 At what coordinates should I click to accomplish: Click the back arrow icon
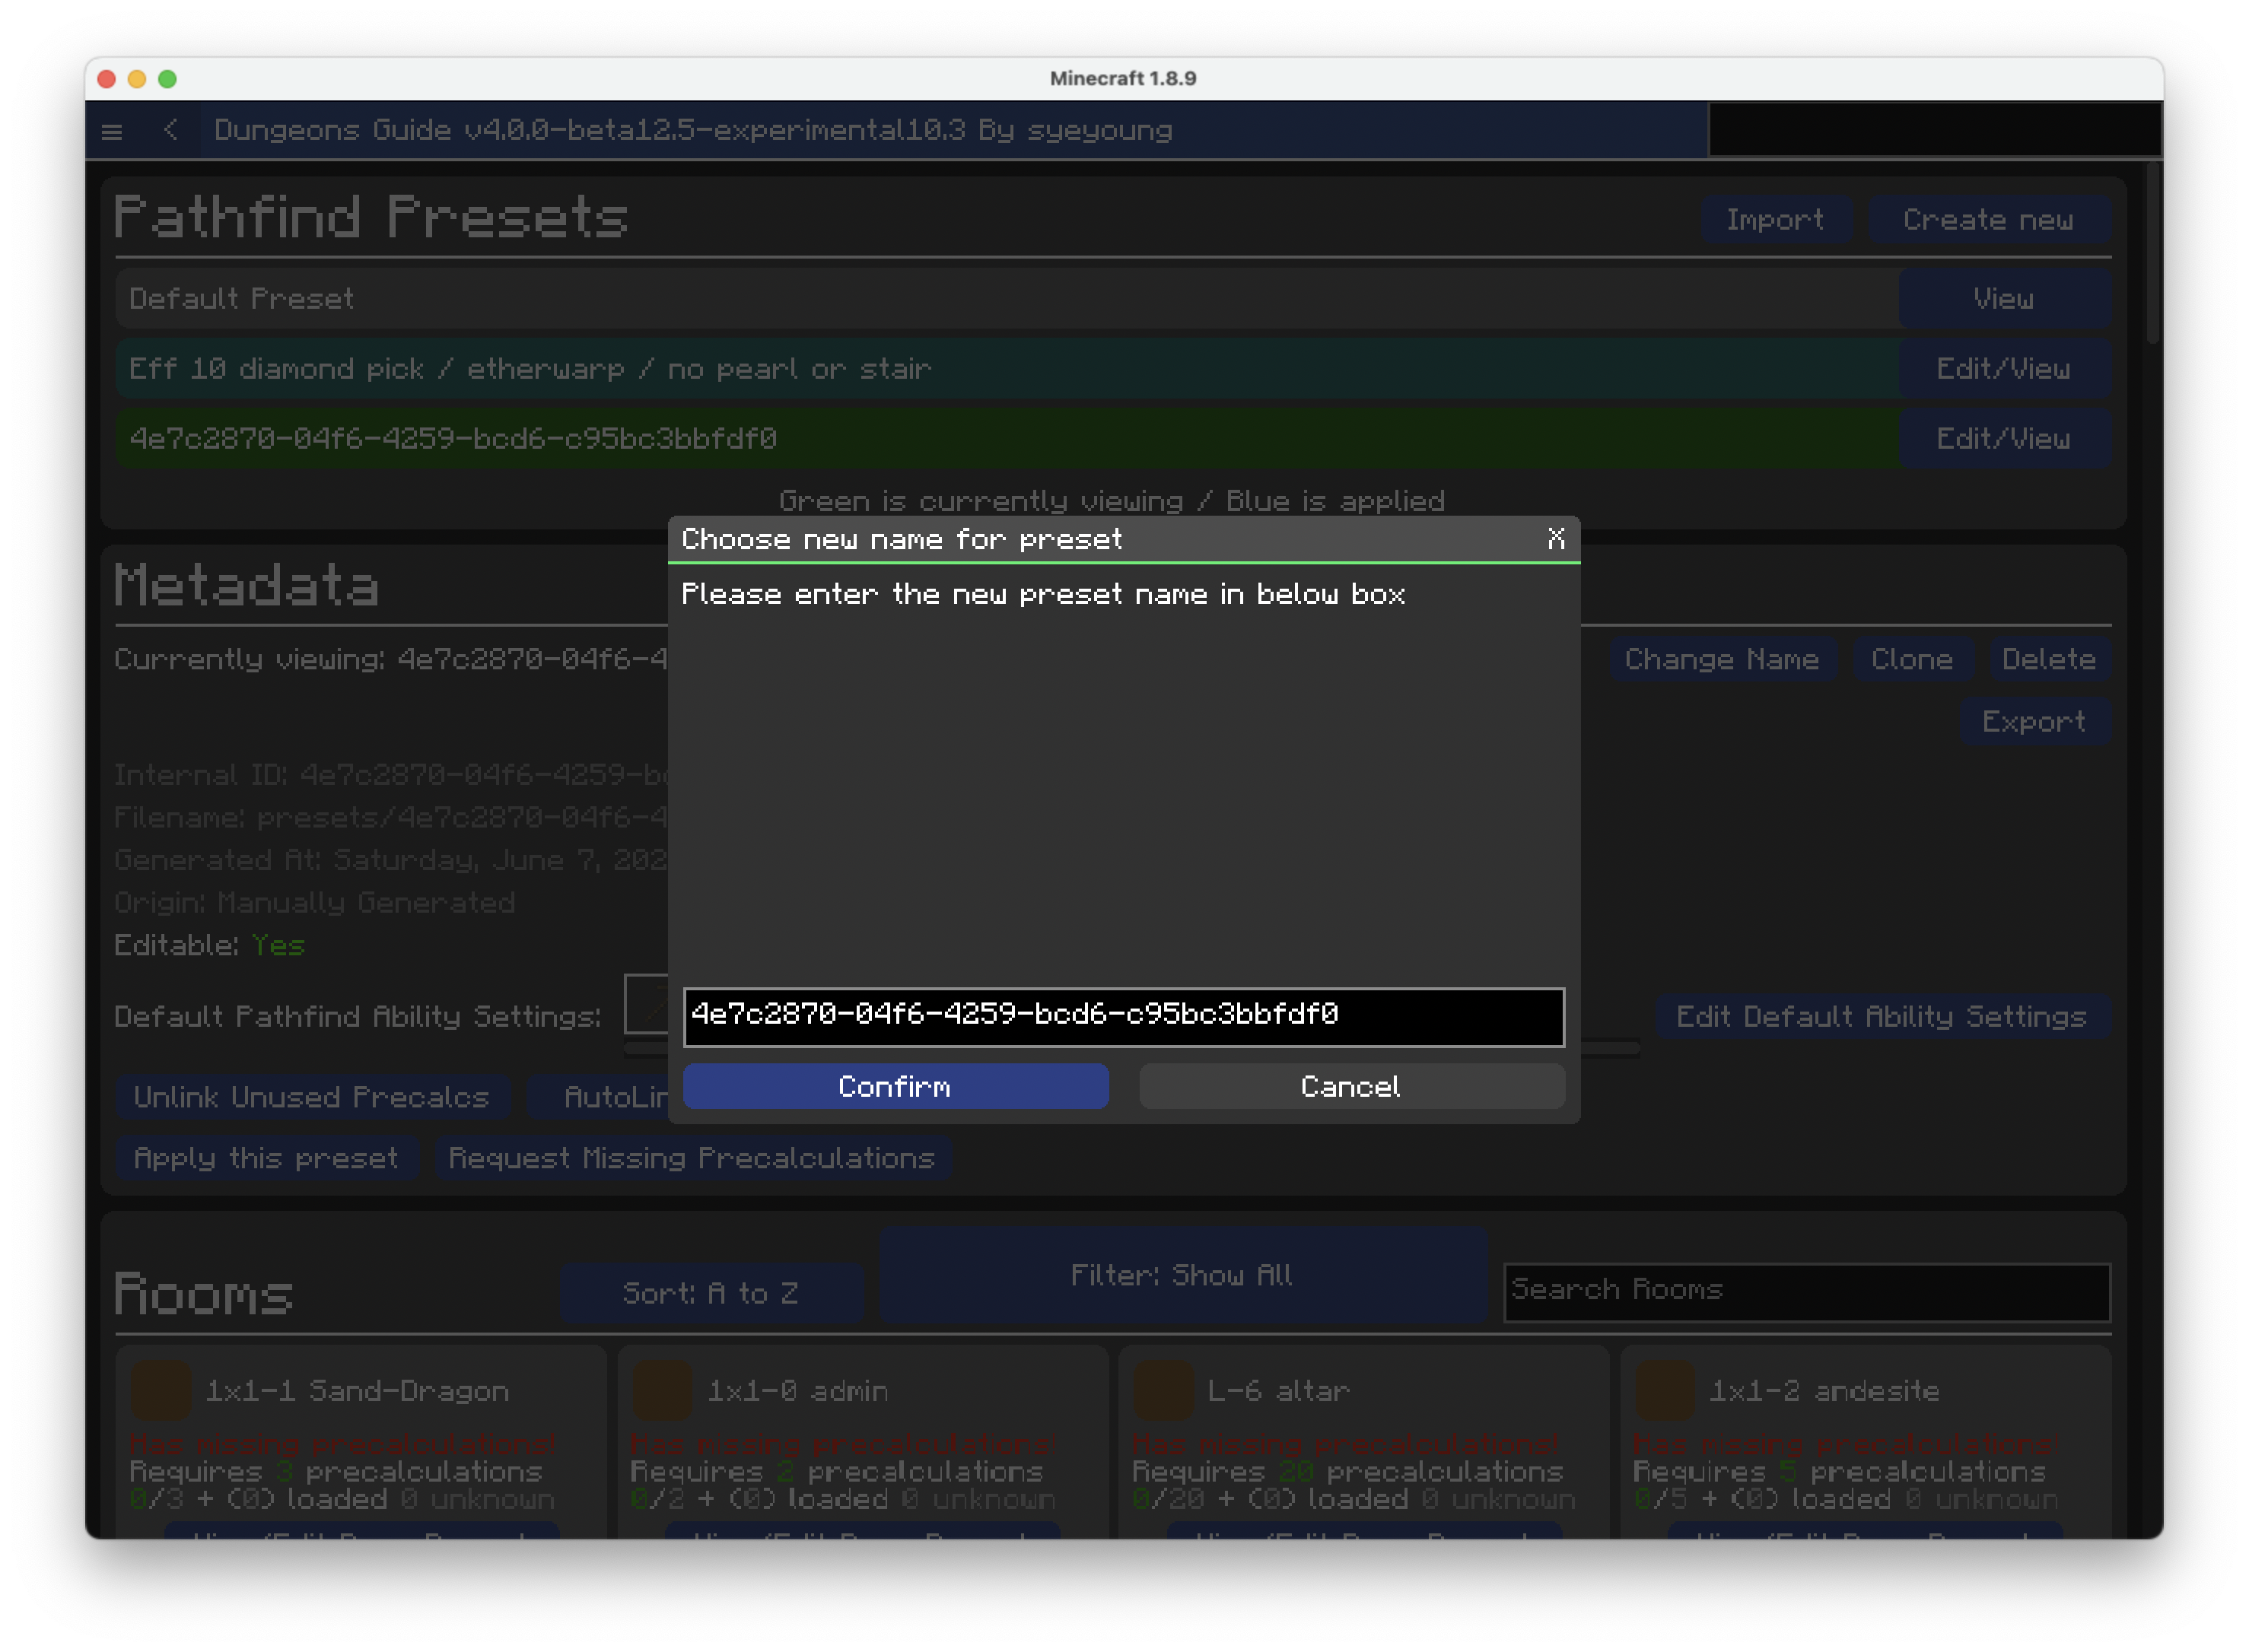tap(171, 130)
